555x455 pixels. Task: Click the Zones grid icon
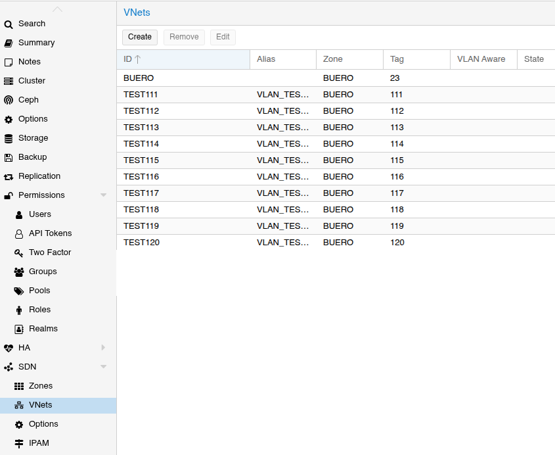[19, 386]
